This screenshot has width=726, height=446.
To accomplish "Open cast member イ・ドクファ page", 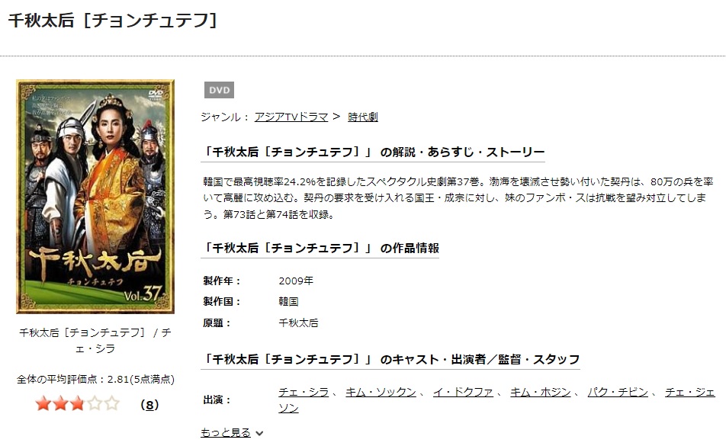I will pyautogui.click(x=463, y=393).
